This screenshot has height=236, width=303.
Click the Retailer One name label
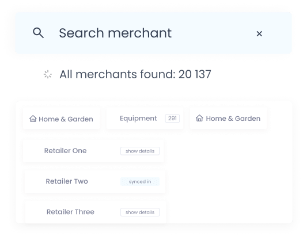[x=65, y=151]
